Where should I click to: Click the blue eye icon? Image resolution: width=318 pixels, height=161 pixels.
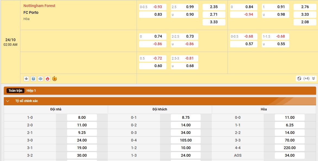(x=40, y=79)
